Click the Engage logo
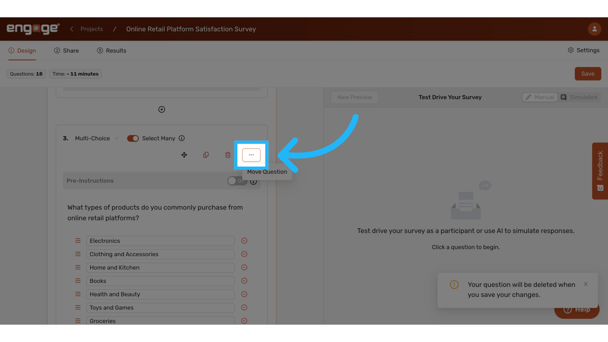This screenshot has height=342, width=608. 33,29
